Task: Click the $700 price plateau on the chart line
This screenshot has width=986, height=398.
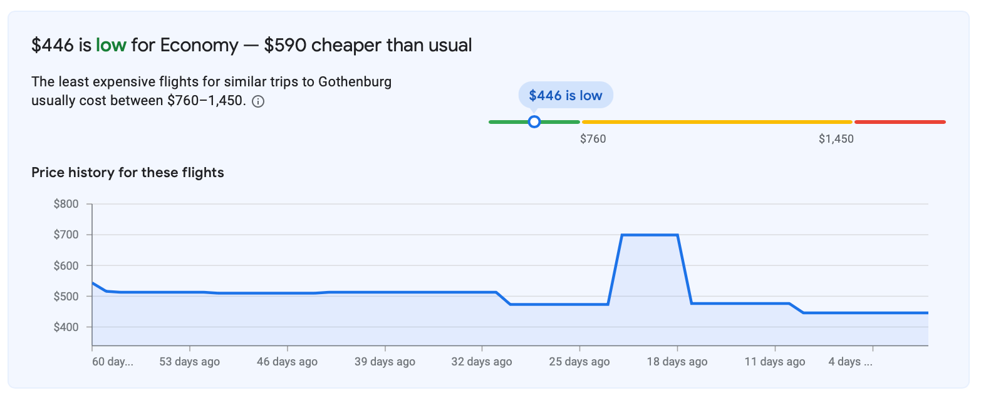Action: coord(650,235)
